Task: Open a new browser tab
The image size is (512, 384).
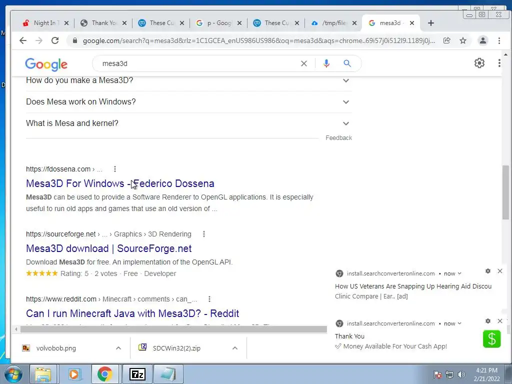Action: click(431, 23)
